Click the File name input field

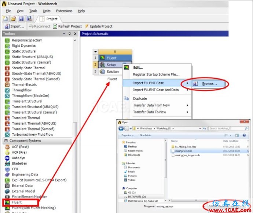pyautogui.click(x=180, y=206)
